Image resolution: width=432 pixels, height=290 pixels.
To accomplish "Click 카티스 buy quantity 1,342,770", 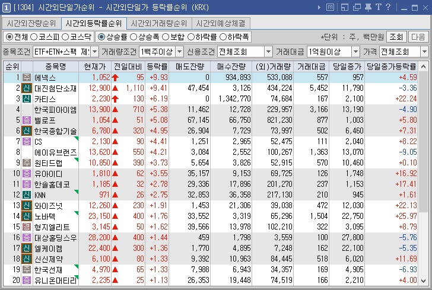I will [235, 99].
